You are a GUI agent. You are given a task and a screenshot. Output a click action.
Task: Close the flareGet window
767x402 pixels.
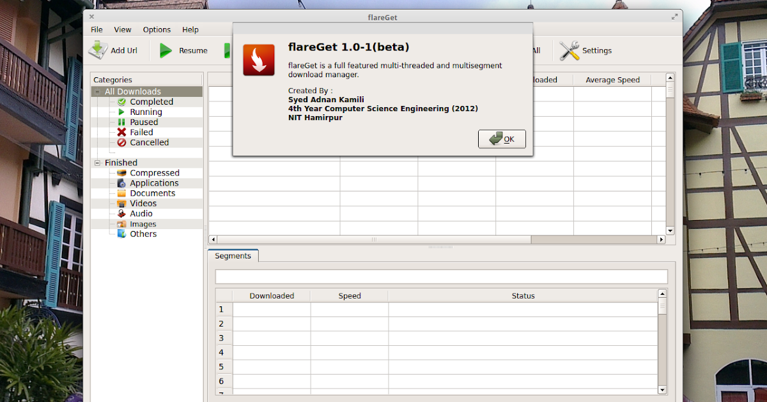[91, 17]
